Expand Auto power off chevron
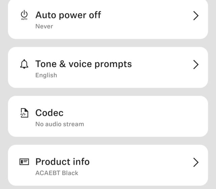216x189 pixels. click(196, 16)
